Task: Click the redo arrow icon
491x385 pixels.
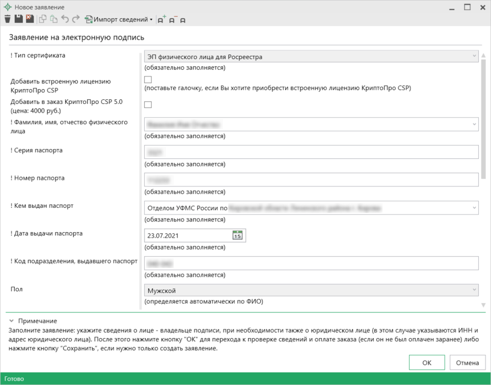Action: pyautogui.click(x=76, y=19)
